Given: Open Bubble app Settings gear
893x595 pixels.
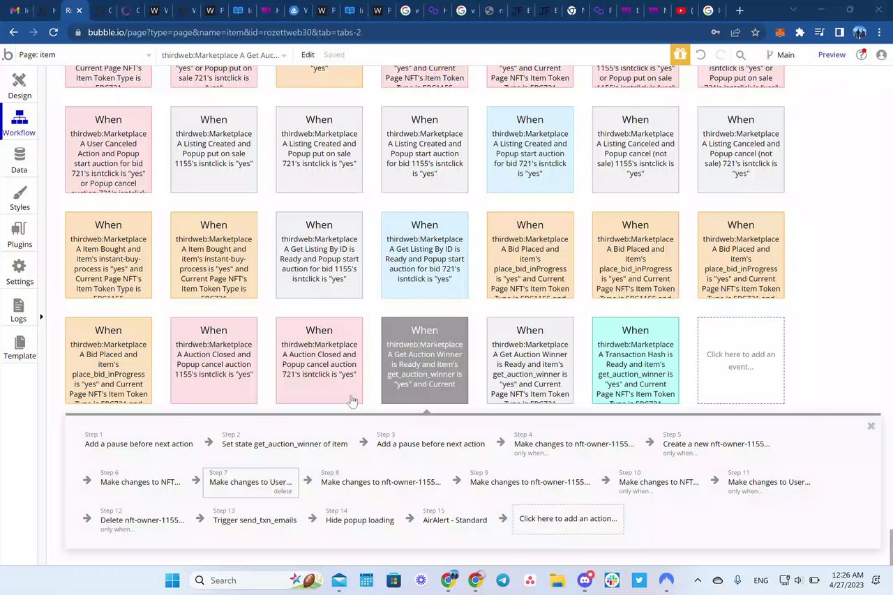Looking at the screenshot, I should [20, 272].
